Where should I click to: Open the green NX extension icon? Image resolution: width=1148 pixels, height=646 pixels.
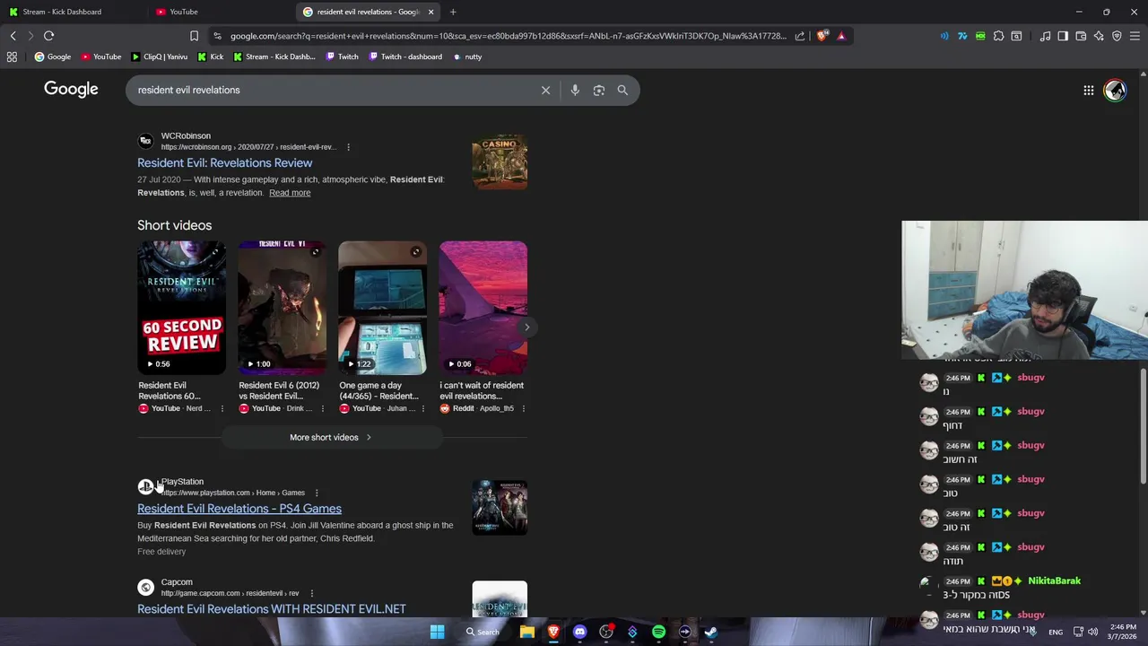pyautogui.click(x=980, y=36)
